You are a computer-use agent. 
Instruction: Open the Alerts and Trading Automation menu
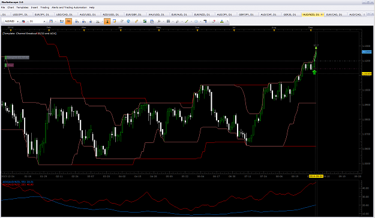click(x=69, y=7)
